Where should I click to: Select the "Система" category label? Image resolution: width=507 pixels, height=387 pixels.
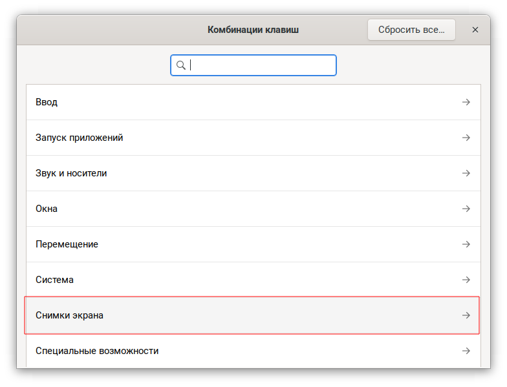tap(55, 280)
